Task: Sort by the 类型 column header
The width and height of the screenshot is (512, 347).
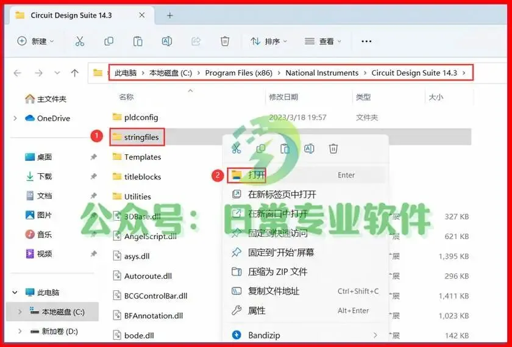Action: (363, 97)
